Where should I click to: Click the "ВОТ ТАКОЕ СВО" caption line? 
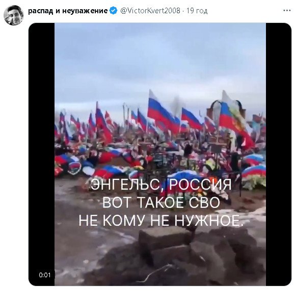click(x=161, y=202)
